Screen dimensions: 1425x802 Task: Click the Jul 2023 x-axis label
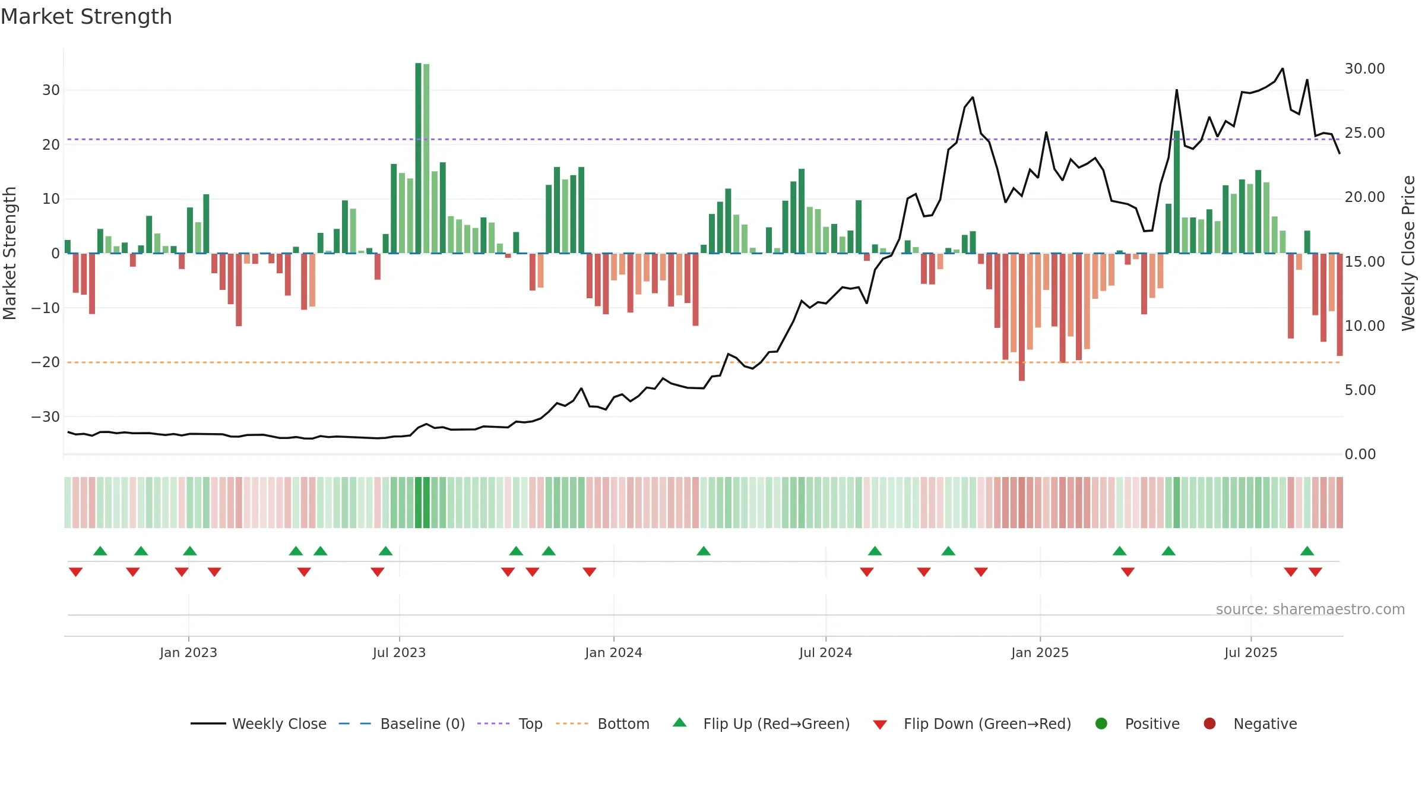coord(399,653)
